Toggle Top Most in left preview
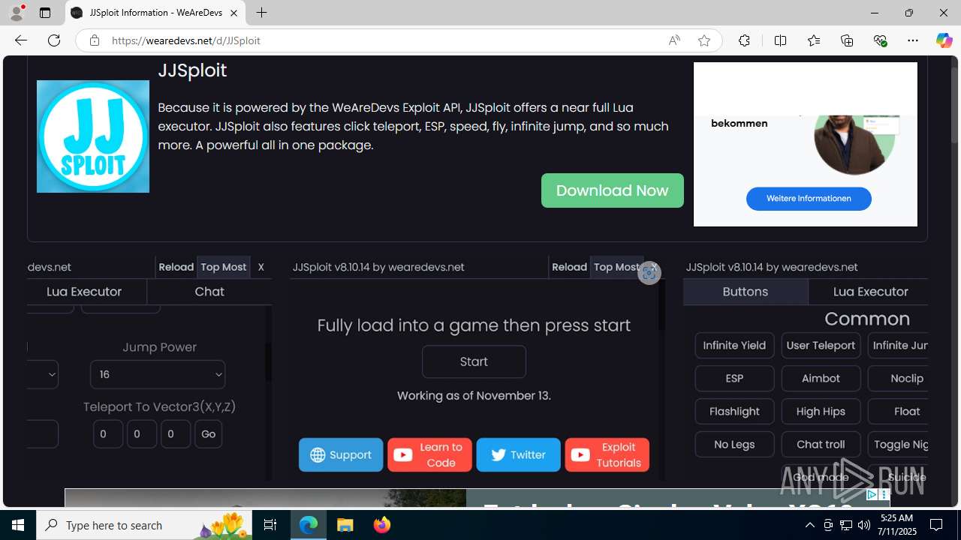The image size is (961, 540). click(224, 267)
